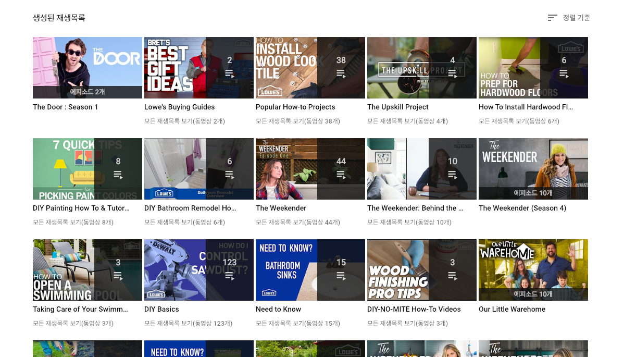Screen dimensions: 624x357
Task: Click playlist icon on The Weekender 44-video thumbnail
Action: pos(341,175)
